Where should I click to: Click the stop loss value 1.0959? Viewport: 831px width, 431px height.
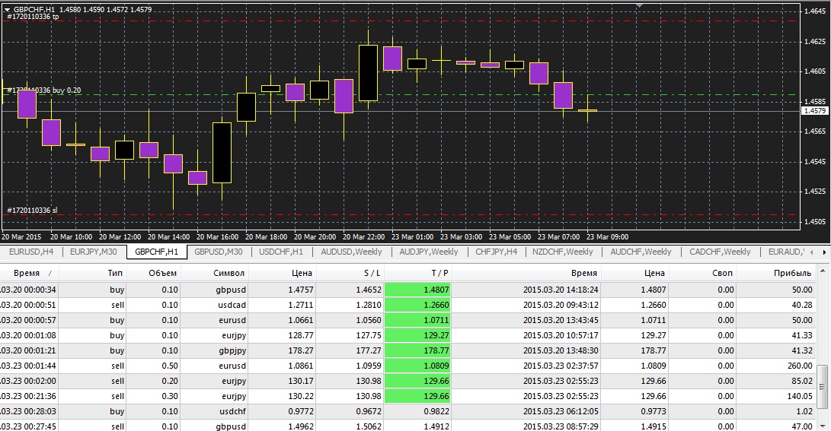369,366
